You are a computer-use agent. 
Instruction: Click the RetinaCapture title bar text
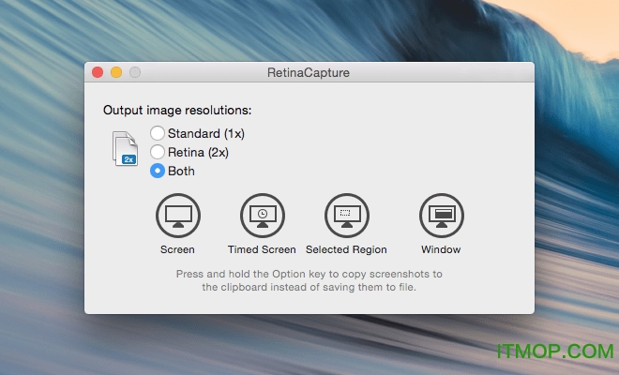[x=309, y=72]
